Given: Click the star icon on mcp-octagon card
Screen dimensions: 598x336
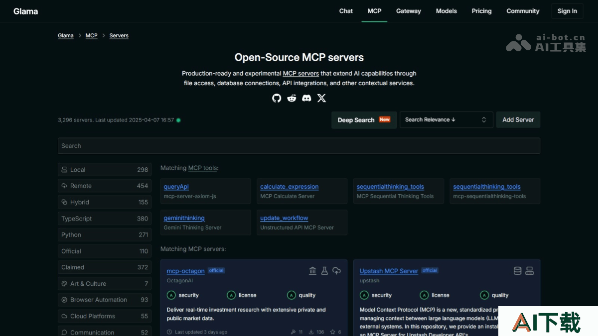Looking at the screenshot, I should coord(333,332).
